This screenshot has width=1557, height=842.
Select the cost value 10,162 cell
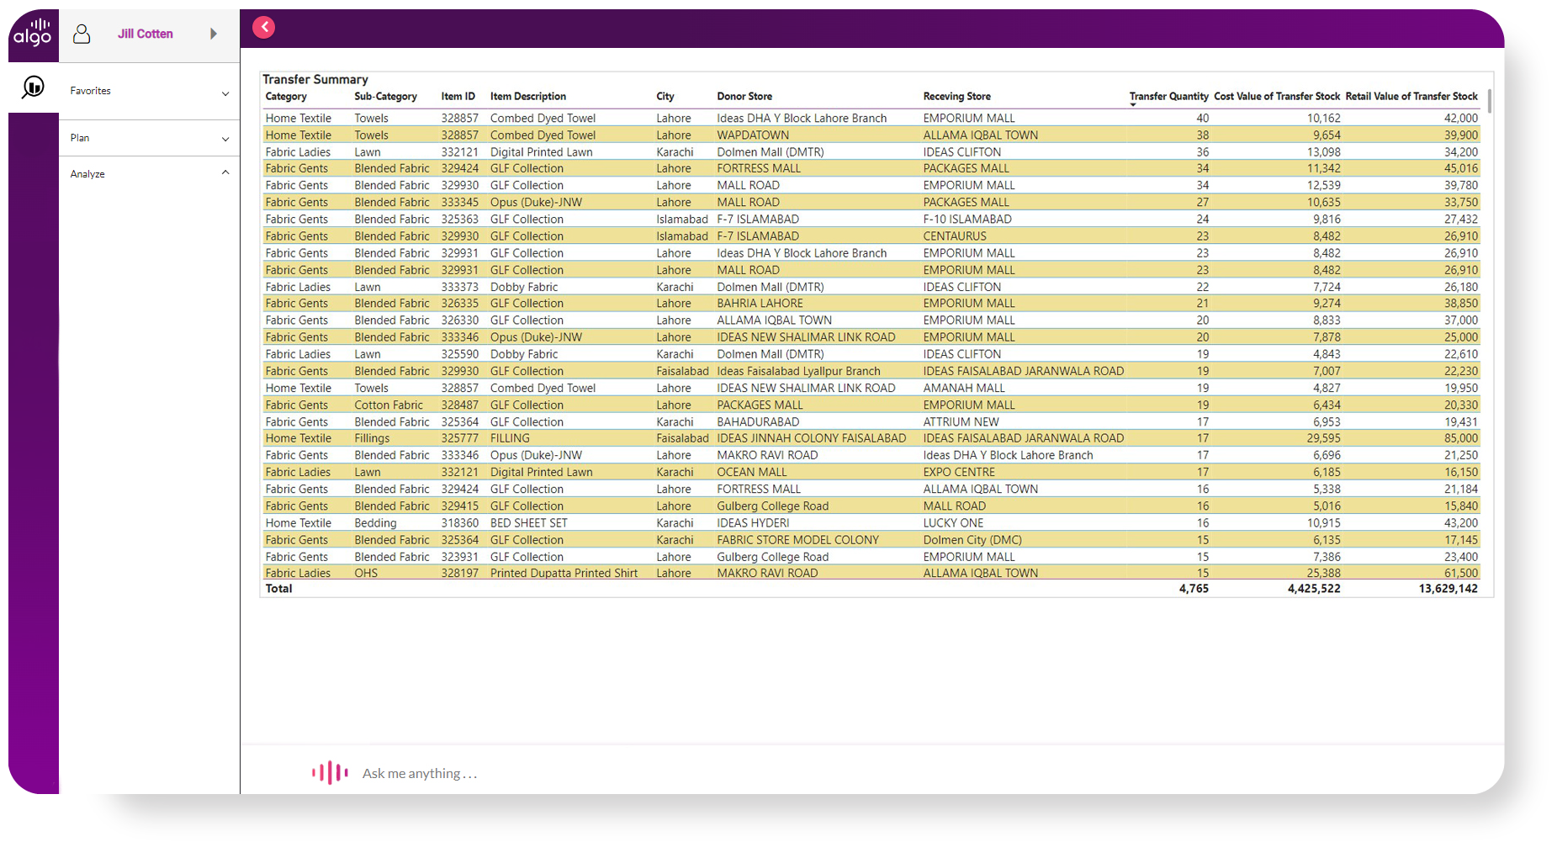point(1324,119)
